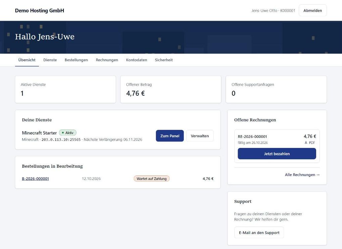The image size is (342, 249).
Task: Click the Hallo Jens-Uwe heading
Action: [x=45, y=36]
